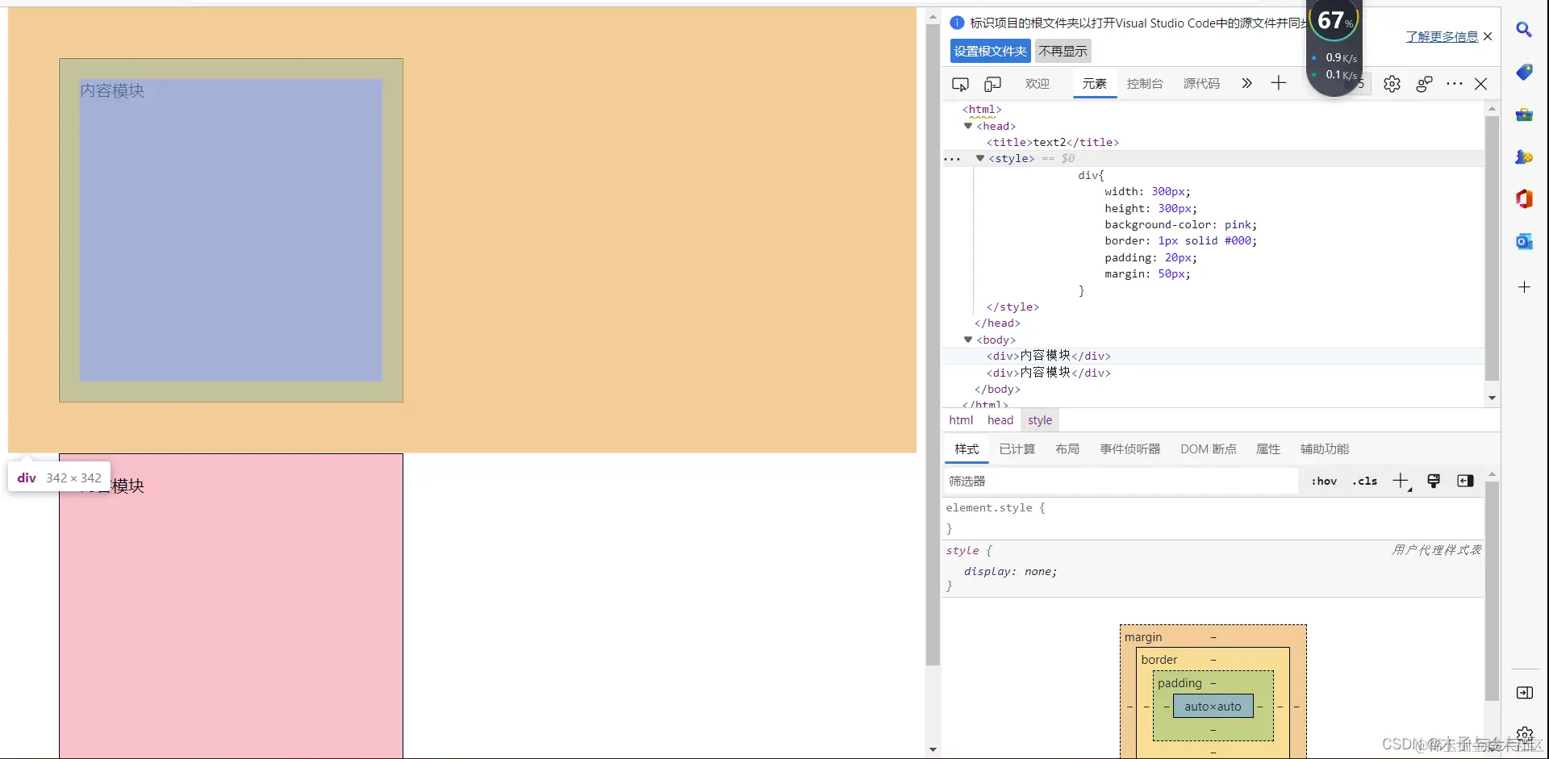Image resolution: width=1549 pixels, height=759 pixels.
Task: Open the 源代码 tab
Action: (x=1201, y=84)
